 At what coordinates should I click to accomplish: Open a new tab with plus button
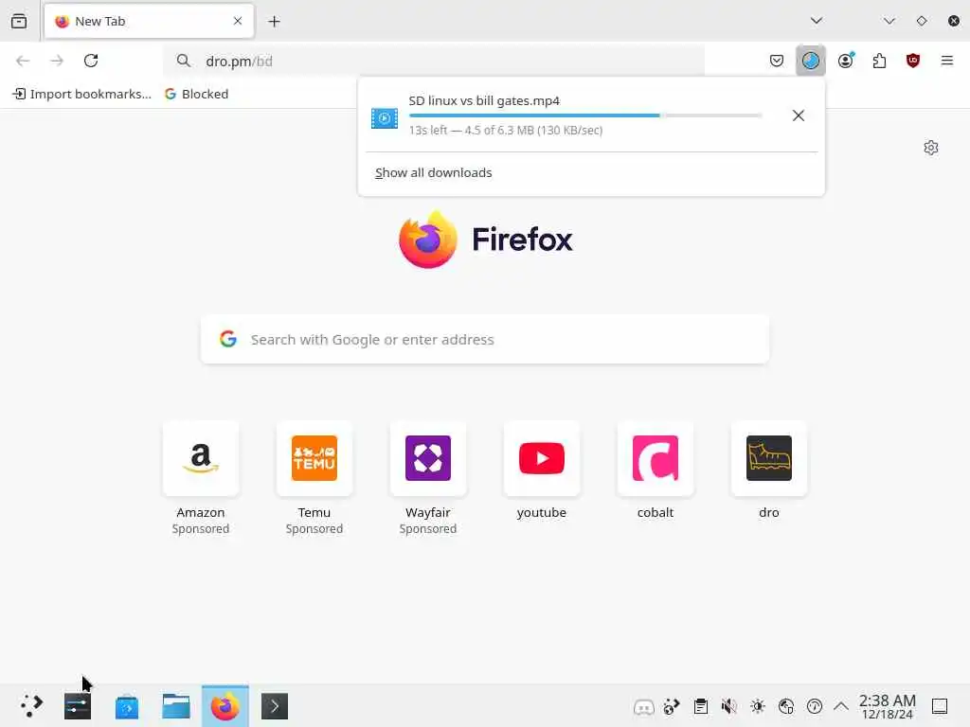[x=274, y=22]
